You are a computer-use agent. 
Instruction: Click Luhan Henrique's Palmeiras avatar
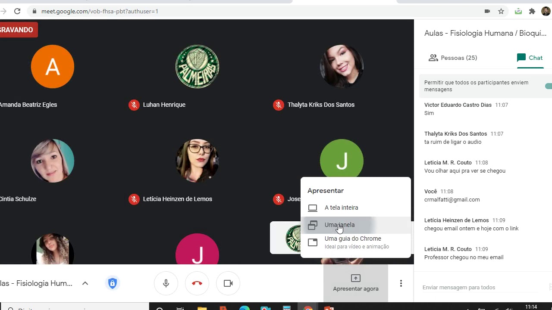pos(197,67)
